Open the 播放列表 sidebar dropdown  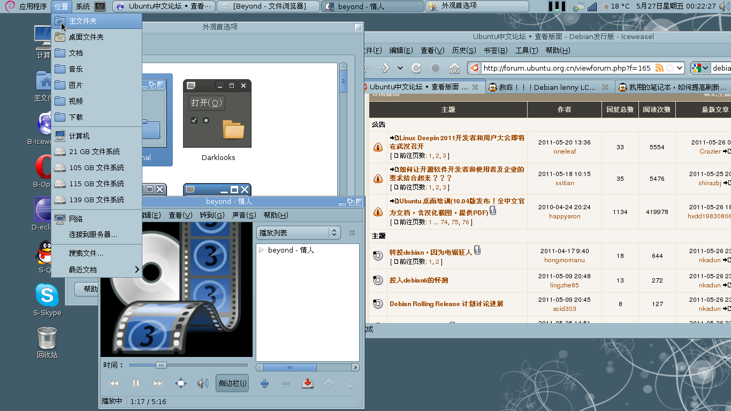[x=299, y=233]
